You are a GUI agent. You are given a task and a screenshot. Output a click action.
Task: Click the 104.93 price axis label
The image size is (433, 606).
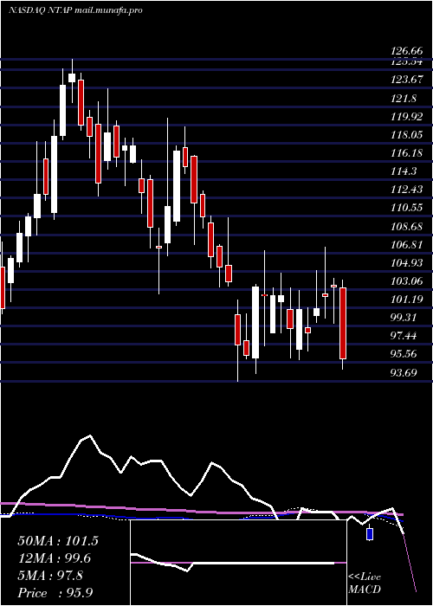[x=407, y=263]
